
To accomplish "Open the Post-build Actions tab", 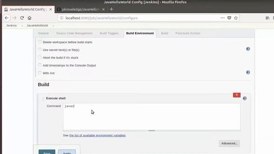I will tap(188, 33).
